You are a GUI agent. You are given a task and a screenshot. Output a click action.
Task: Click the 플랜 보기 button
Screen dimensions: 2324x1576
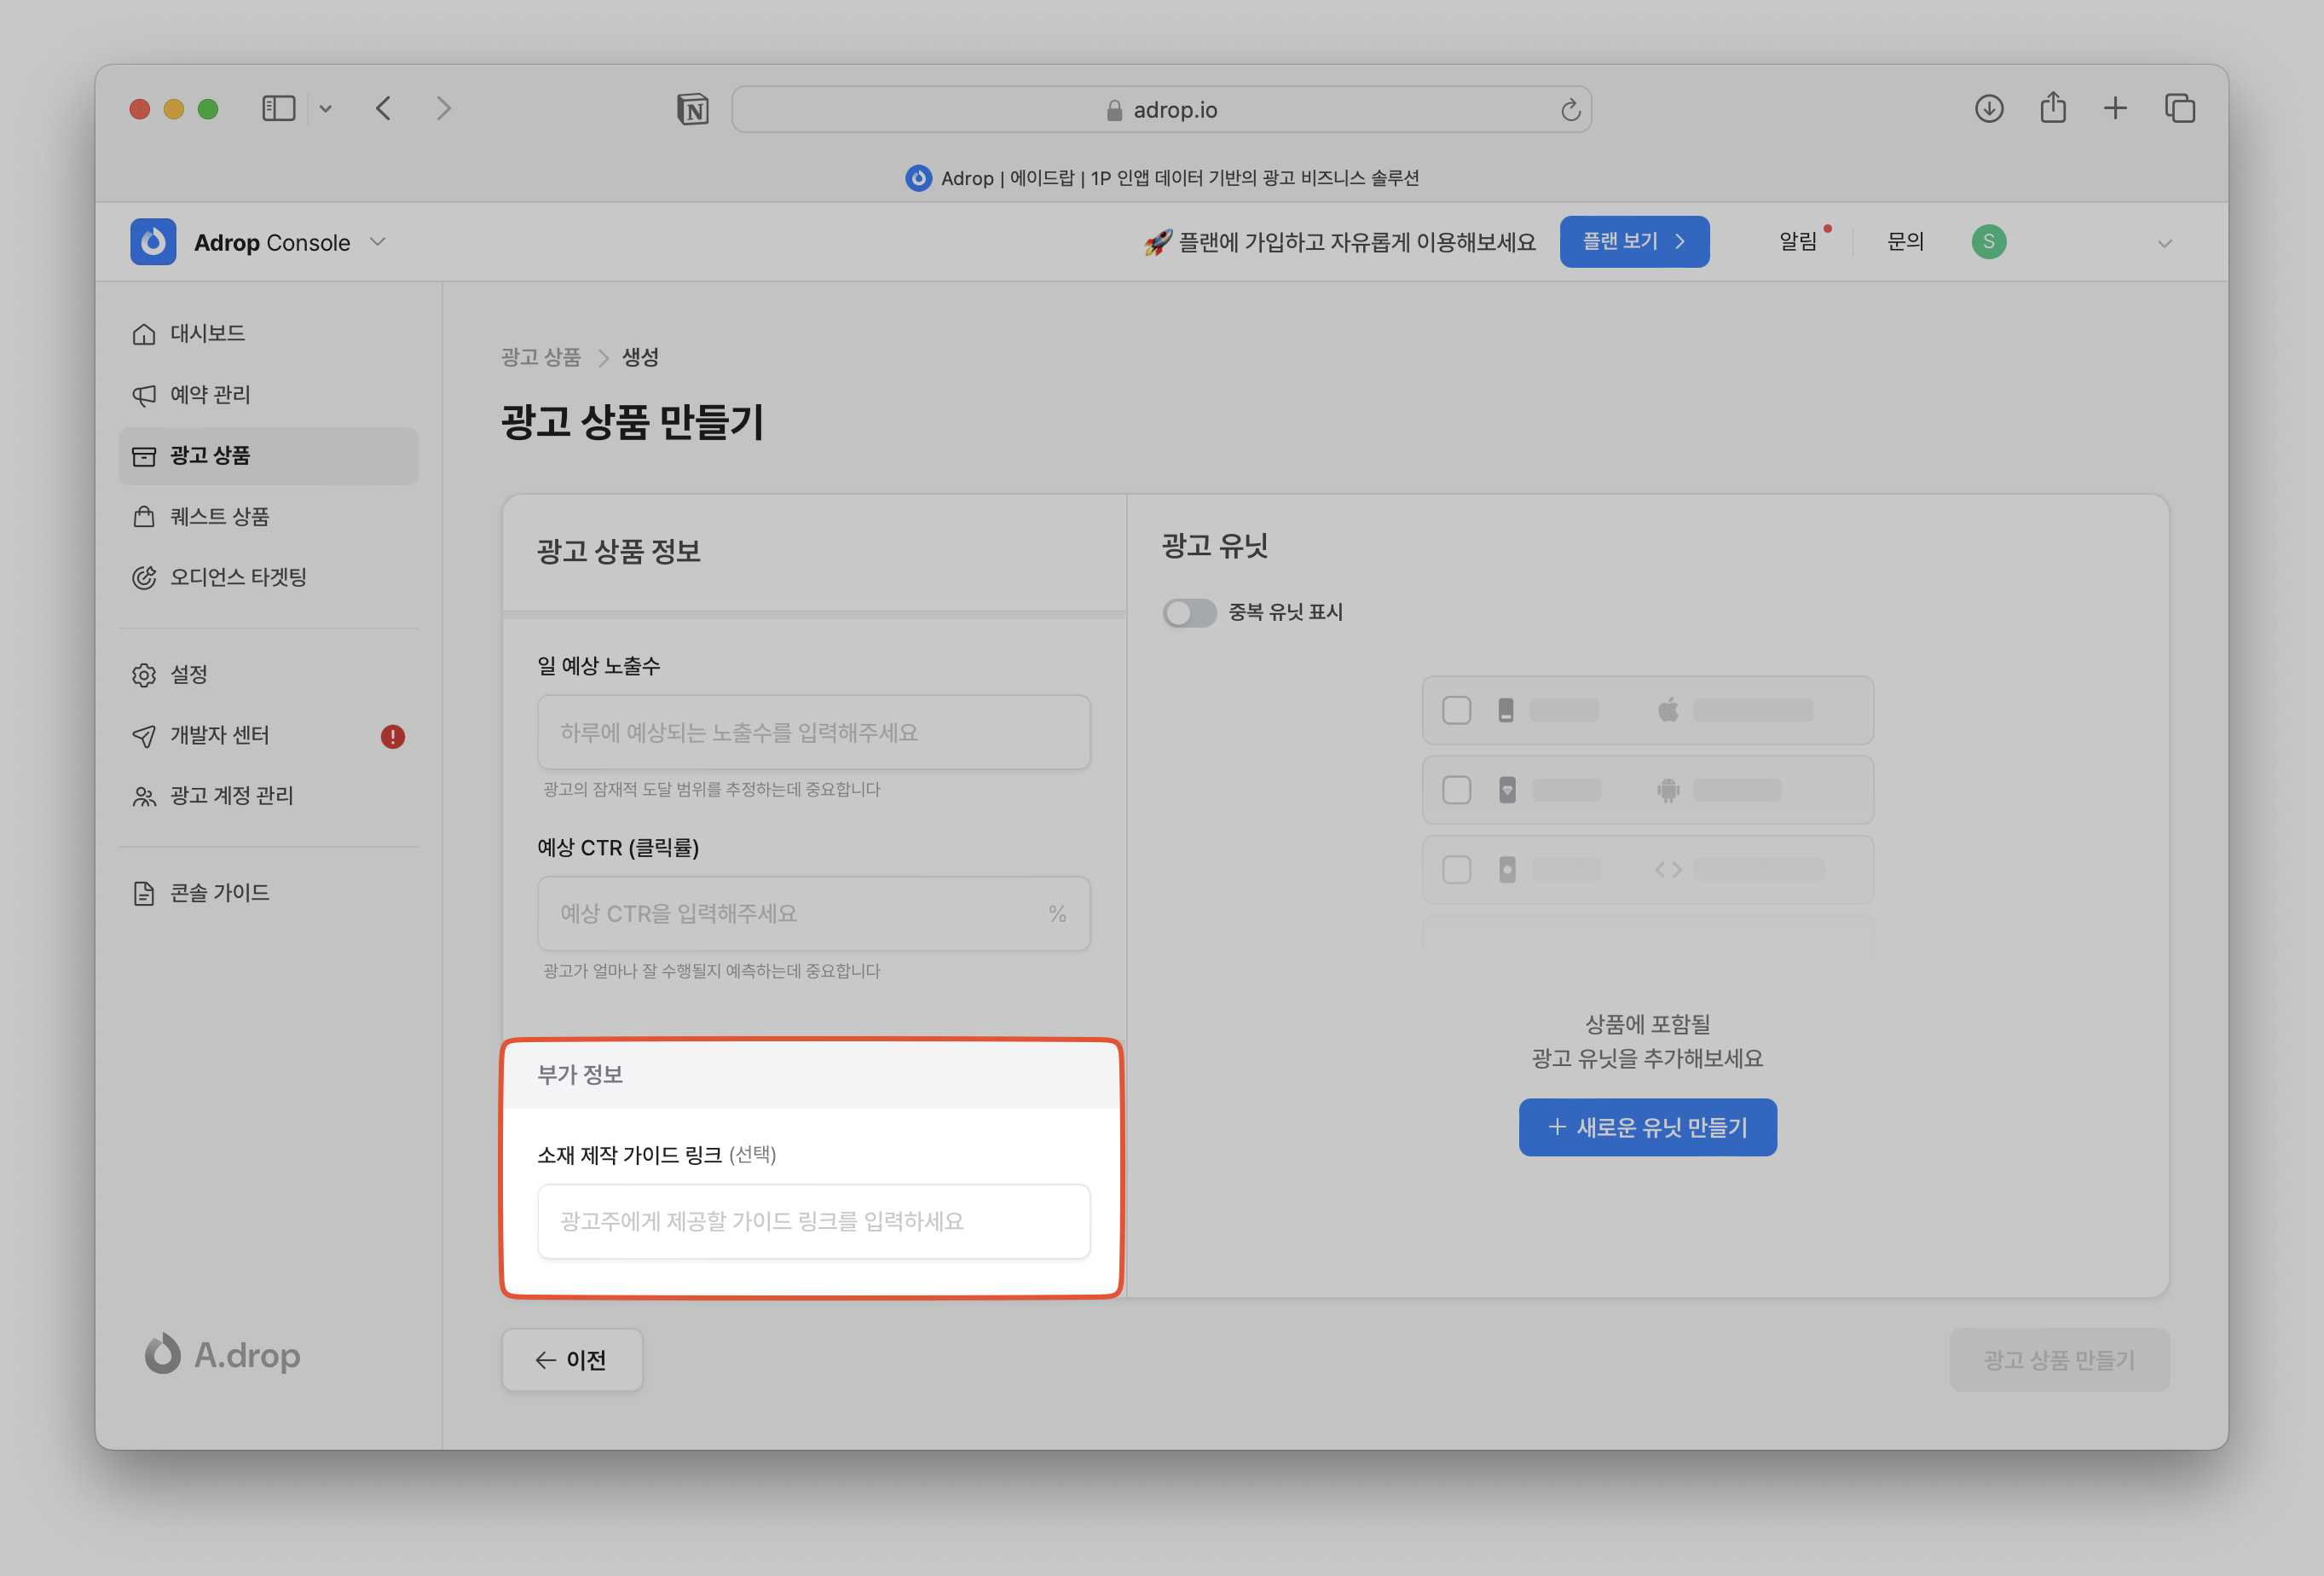1633,242
